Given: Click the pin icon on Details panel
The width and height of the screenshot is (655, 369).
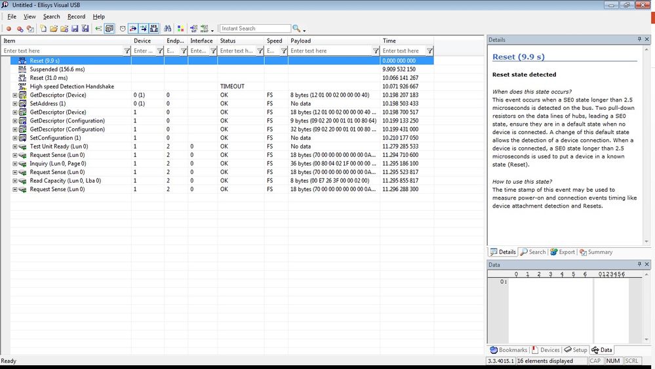Looking at the screenshot, I should [639, 39].
